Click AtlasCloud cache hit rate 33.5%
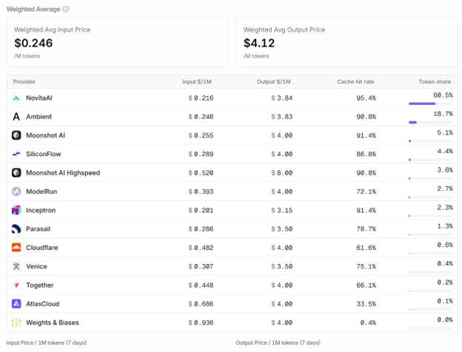This screenshot has height=352, width=462. click(366, 304)
